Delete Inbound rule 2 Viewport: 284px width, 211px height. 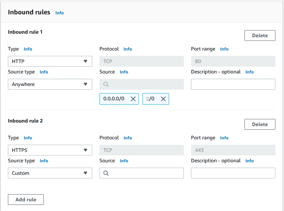(260, 124)
